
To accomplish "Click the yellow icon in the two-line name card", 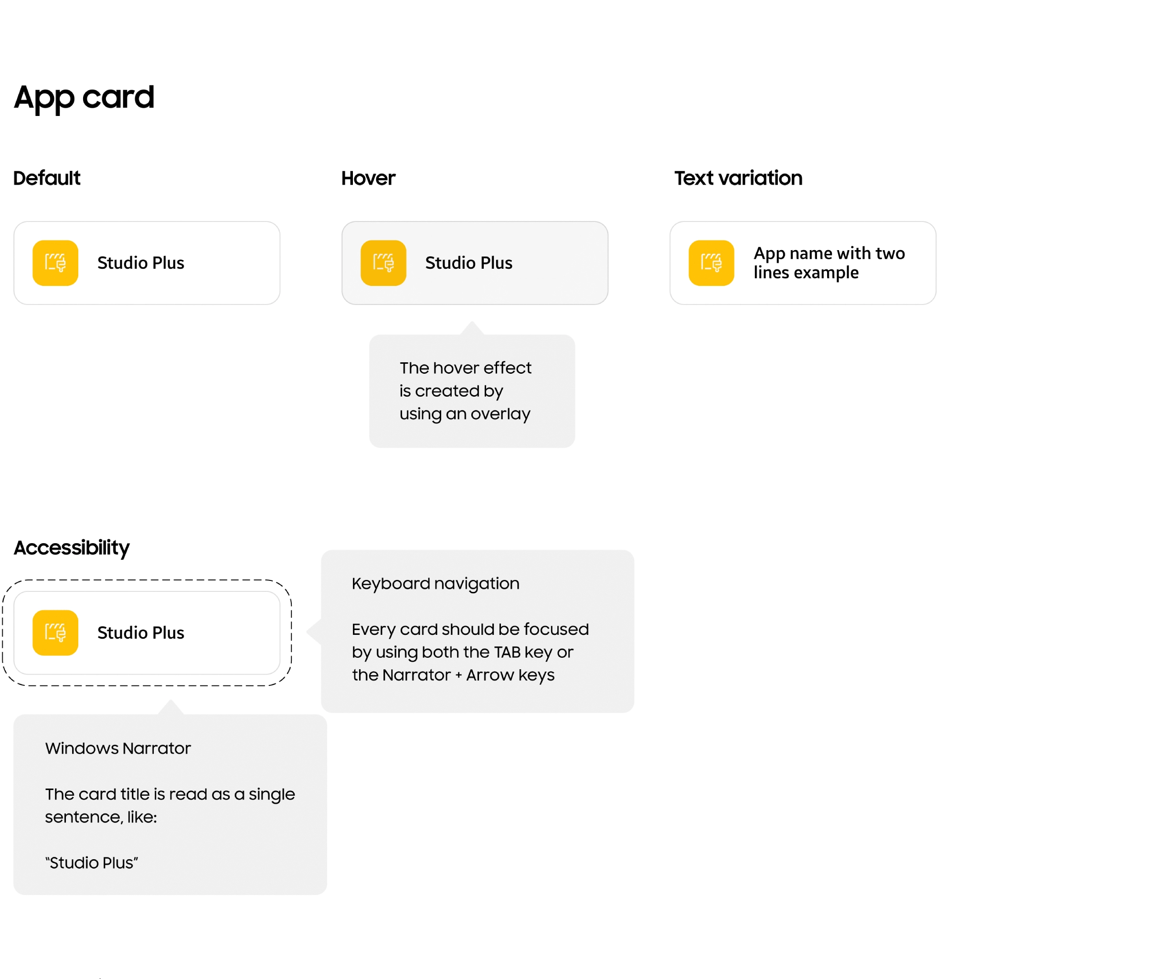I will tap(711, 263).
